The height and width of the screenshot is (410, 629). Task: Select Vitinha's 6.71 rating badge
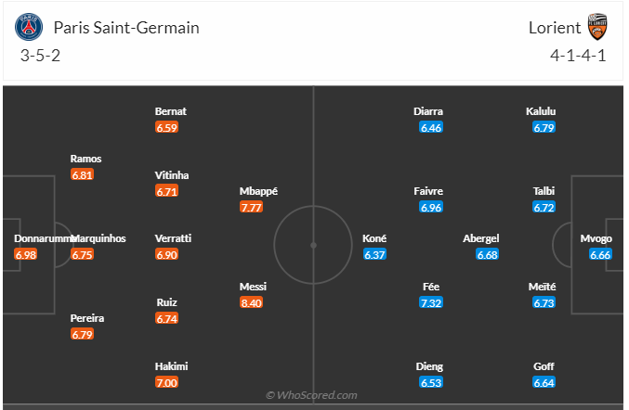pyautogui.click(x=167, y=190)
